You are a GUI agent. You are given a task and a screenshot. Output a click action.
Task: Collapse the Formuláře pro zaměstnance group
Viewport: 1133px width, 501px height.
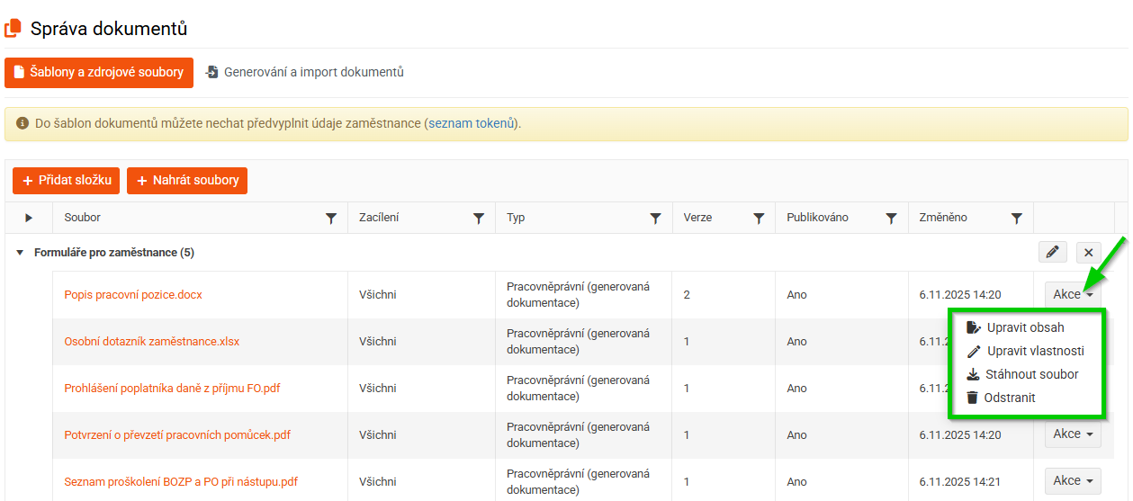click(20, 253)
